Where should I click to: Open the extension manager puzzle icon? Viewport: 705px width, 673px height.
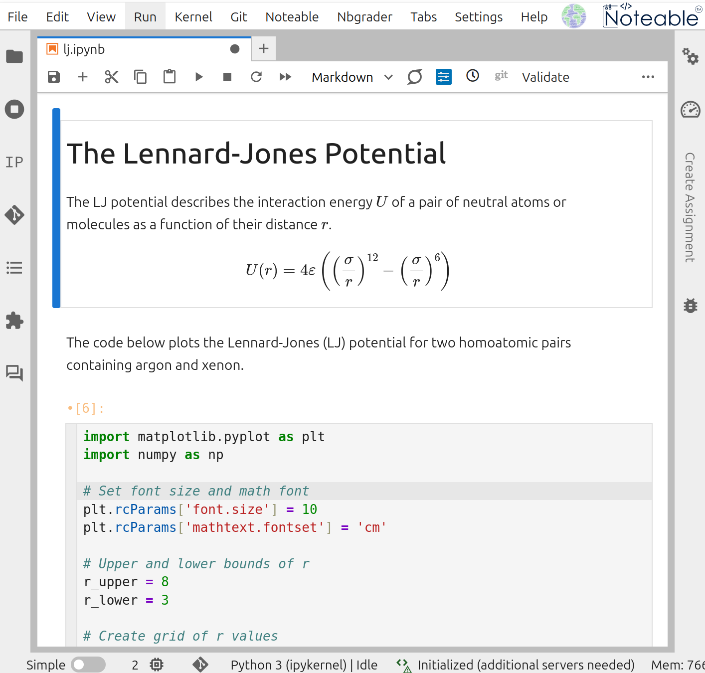tap(14, 321)
